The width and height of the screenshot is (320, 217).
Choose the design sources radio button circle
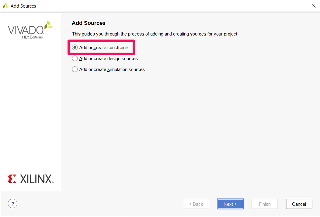75,58
